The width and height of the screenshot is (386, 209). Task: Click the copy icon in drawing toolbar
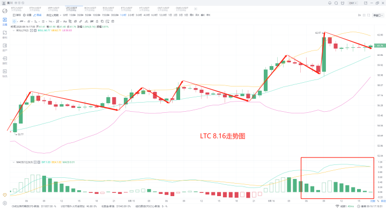point(102,21)
